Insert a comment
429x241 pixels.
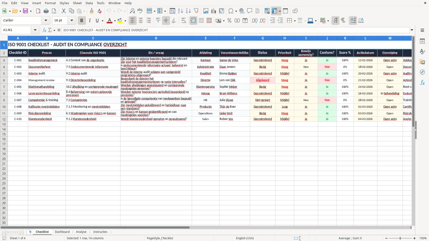click(250, 11)
